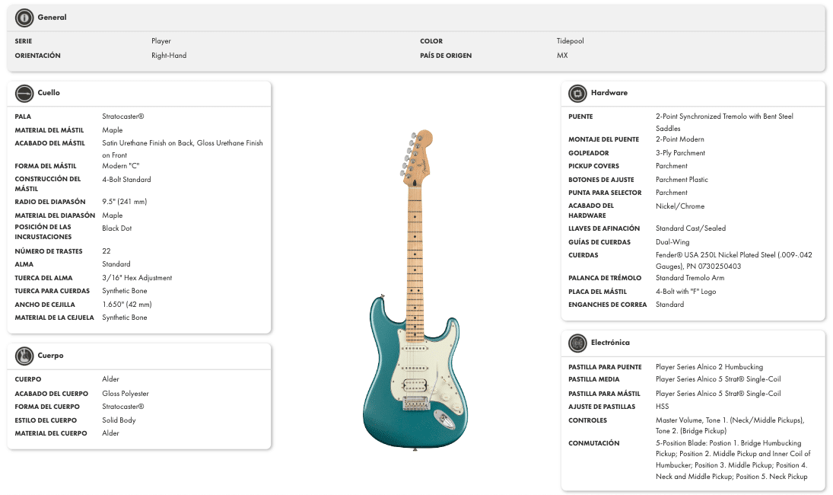
Task: Click the Cuello neck section icon
Action: click(x=24, y=93)
